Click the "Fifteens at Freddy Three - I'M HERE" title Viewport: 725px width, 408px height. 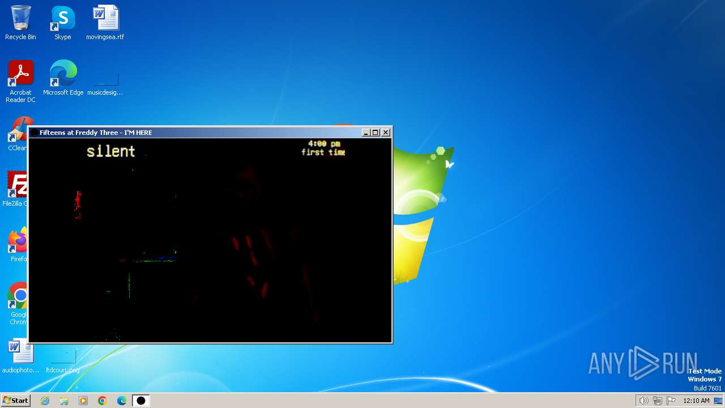pos(96,133)
